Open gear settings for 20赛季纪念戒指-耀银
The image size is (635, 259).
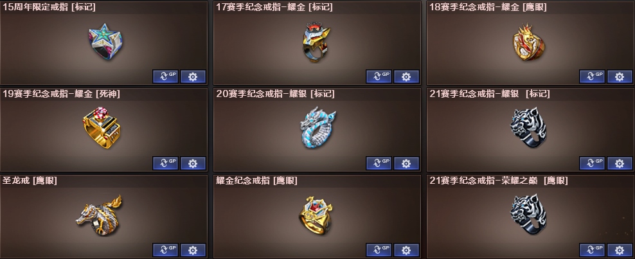(x=407, y=163)
